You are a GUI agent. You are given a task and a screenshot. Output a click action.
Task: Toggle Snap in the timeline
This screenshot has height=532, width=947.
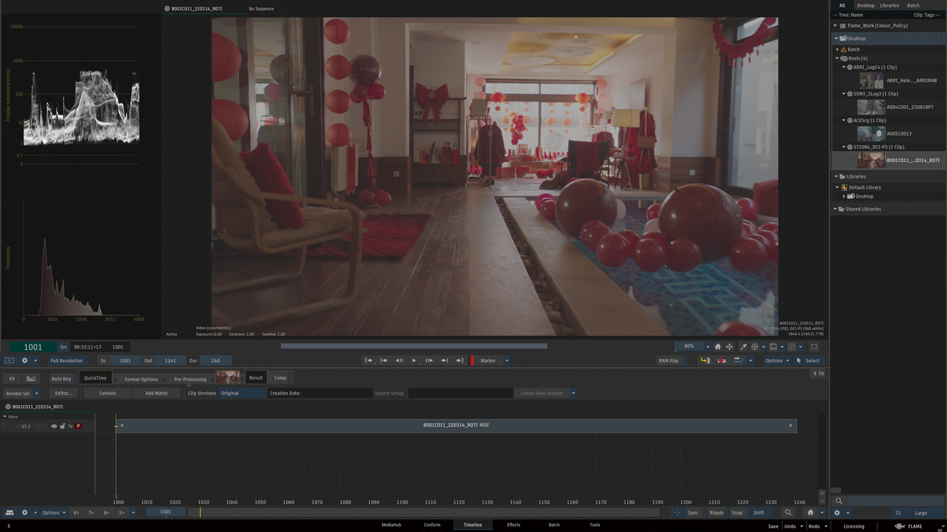737,512
